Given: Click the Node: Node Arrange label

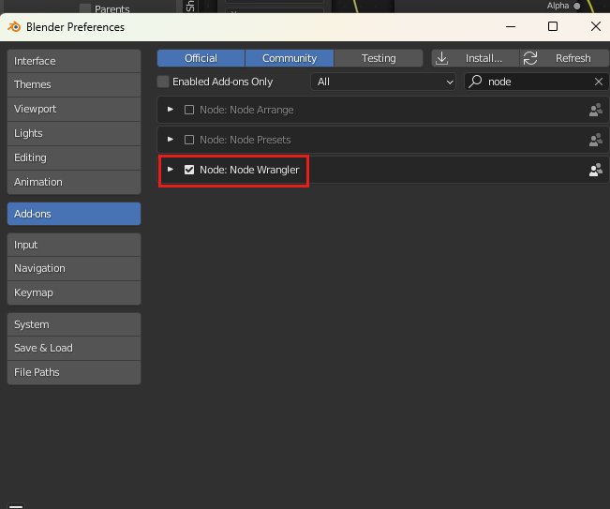Looking at the screenshot, I should 246,110.
